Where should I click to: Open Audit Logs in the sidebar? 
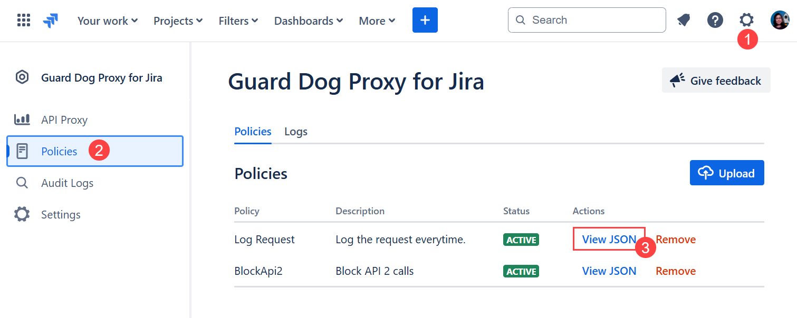[x=67, y=183]
